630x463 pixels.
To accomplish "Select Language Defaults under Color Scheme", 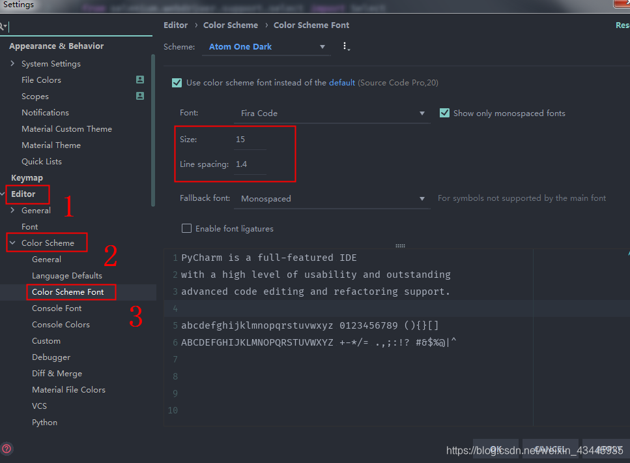I will point(67,276).
